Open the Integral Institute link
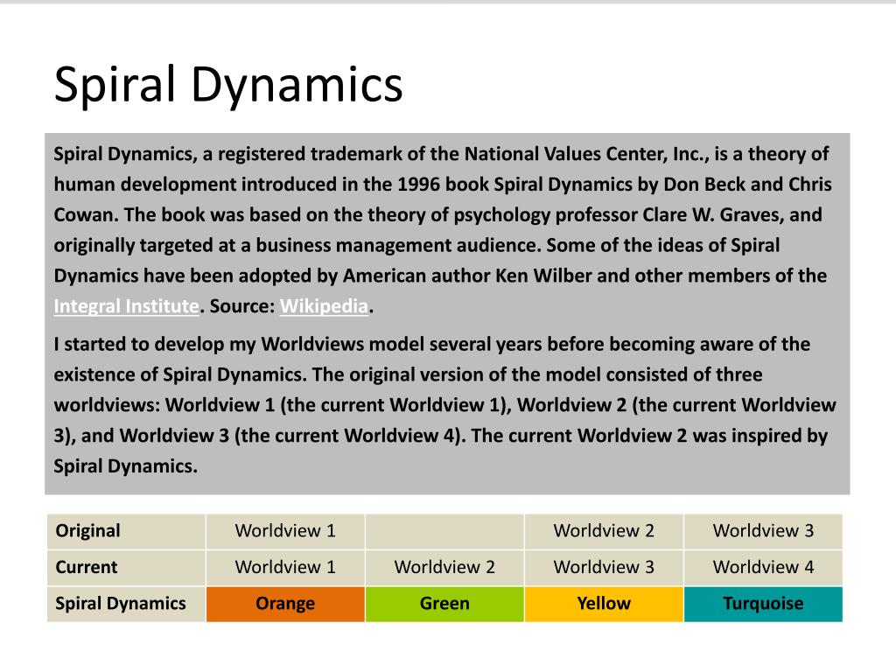 (x=126, y=306)
